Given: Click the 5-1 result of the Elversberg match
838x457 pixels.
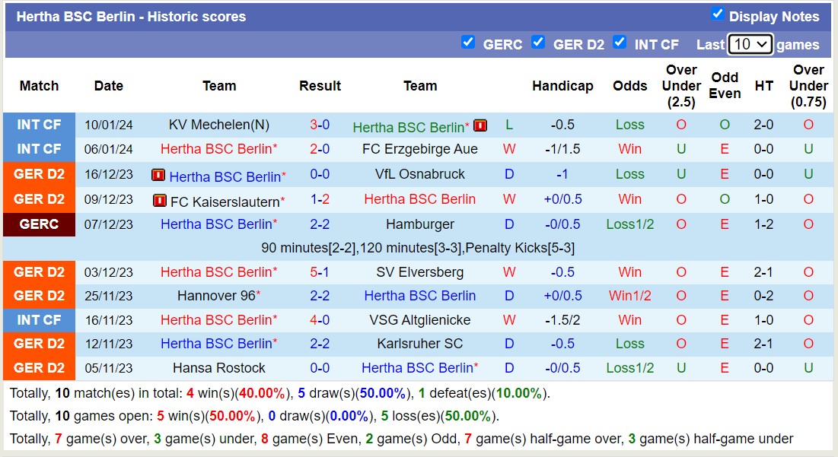Looking at the screenshot, I should coord(320,271).
